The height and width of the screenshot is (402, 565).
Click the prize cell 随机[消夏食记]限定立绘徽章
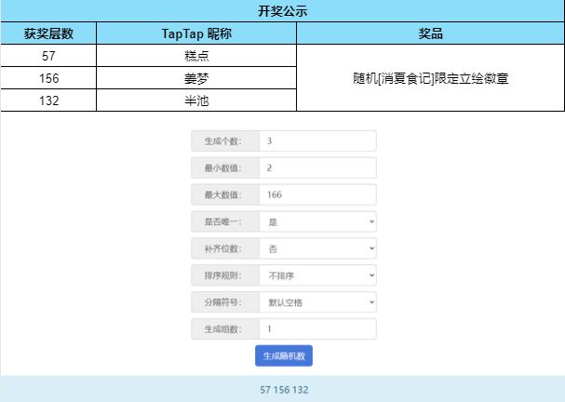point(431,78)
